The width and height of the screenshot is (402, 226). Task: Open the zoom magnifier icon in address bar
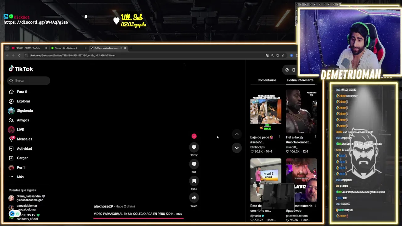pos(273,55)
